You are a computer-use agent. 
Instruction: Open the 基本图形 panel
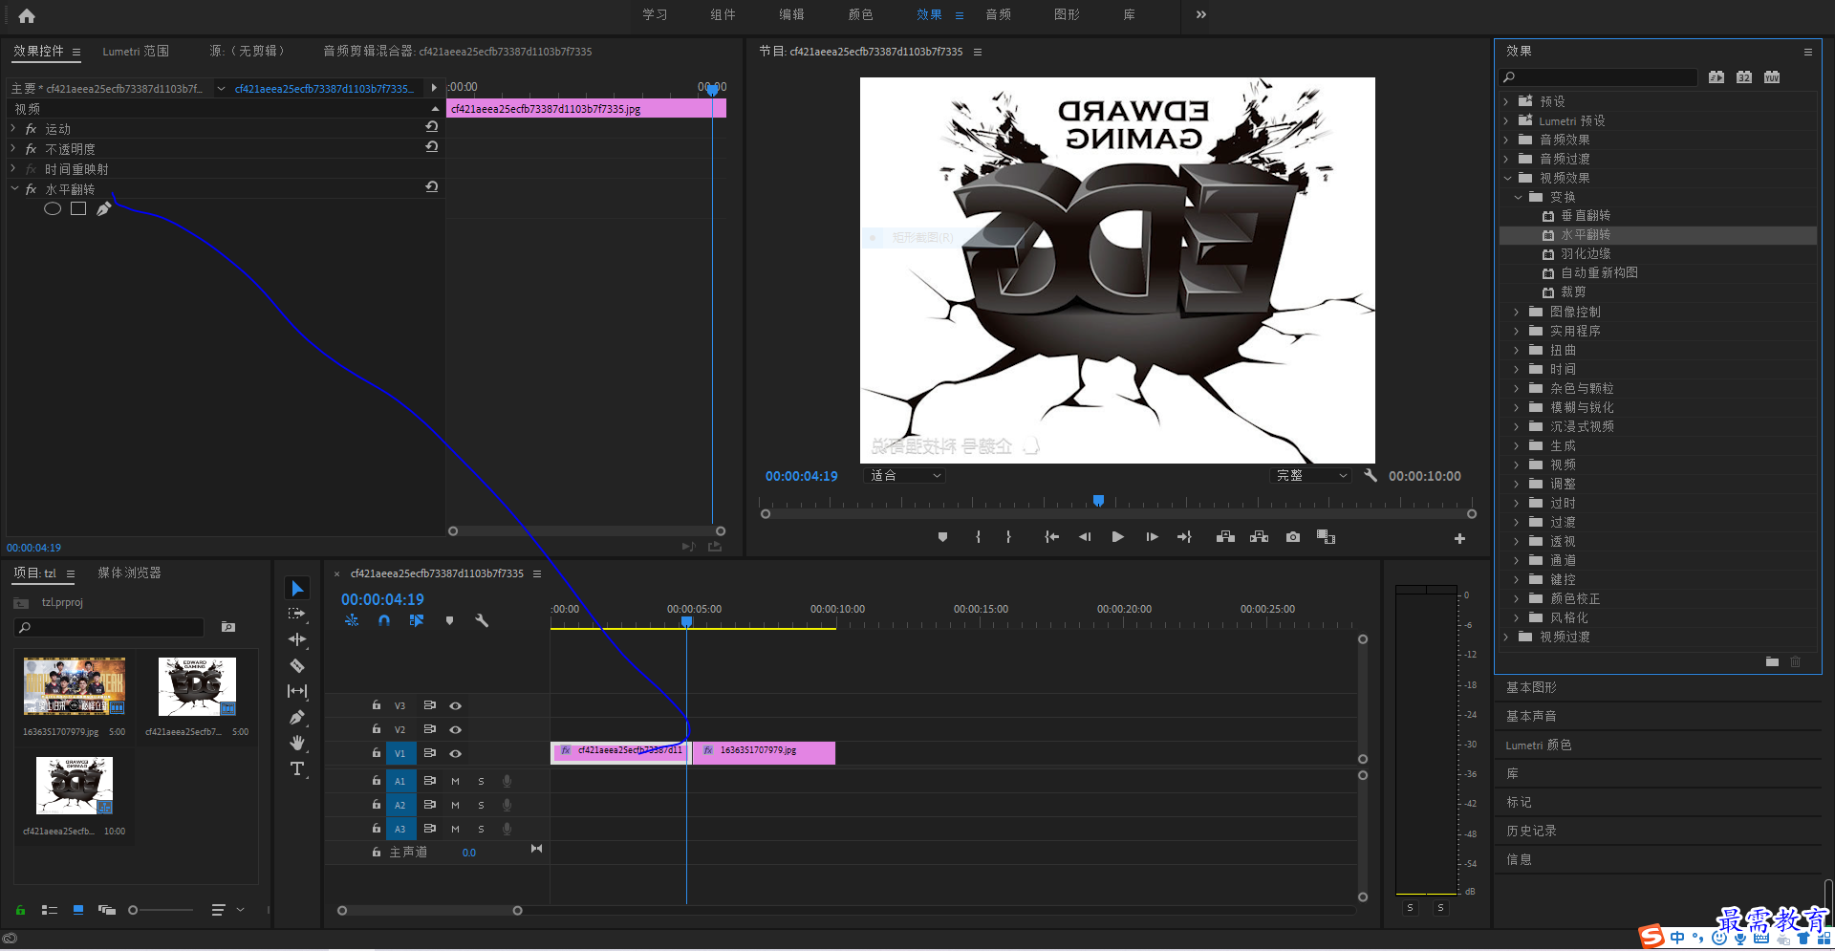click(1531, 687)
